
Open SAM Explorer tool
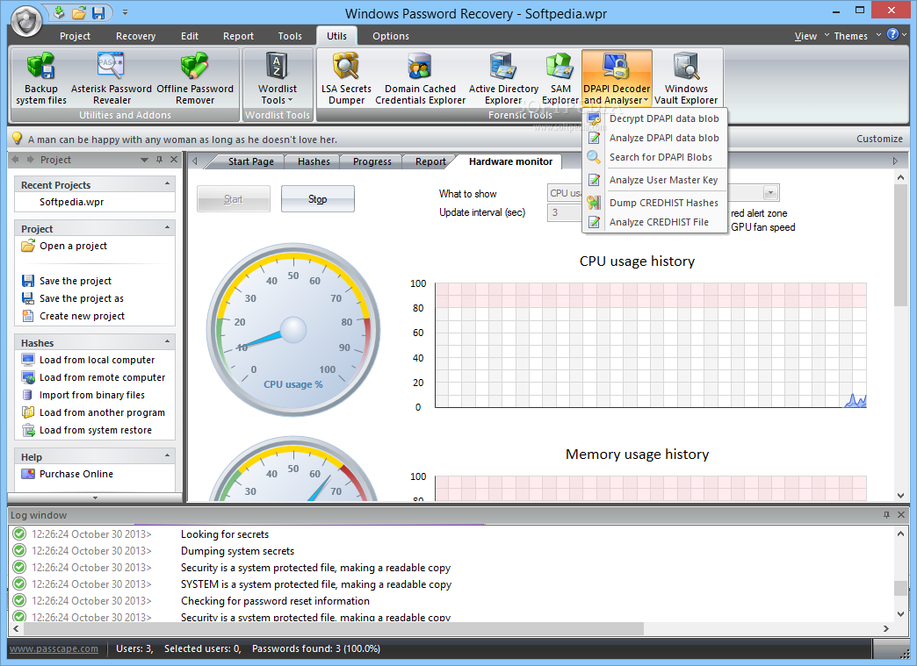coord(560,78)
